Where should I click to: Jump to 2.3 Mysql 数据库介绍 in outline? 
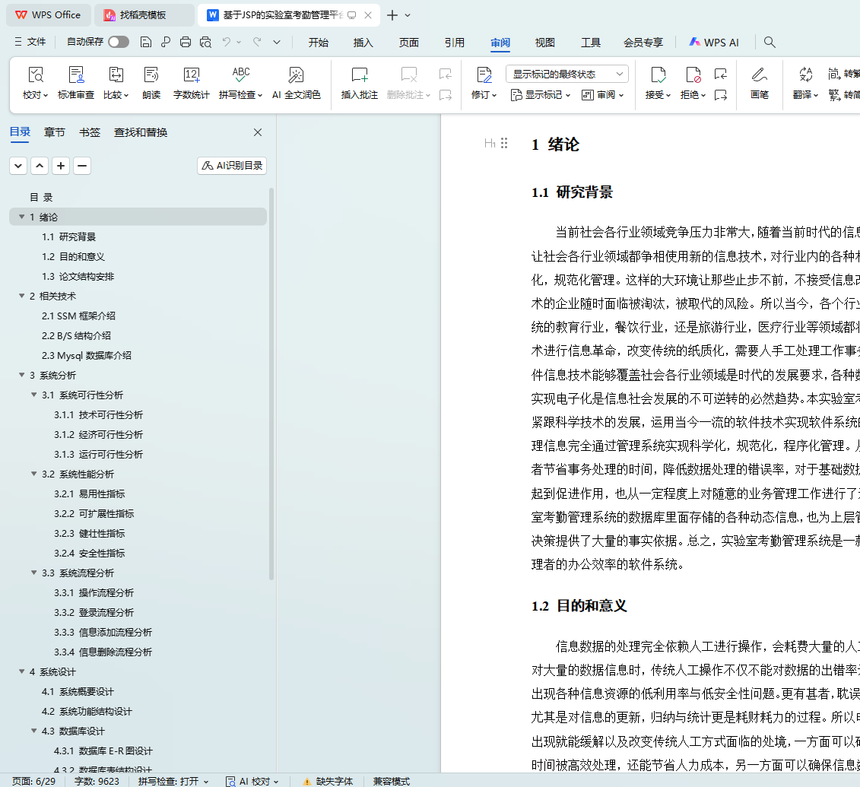click(86, 355)
